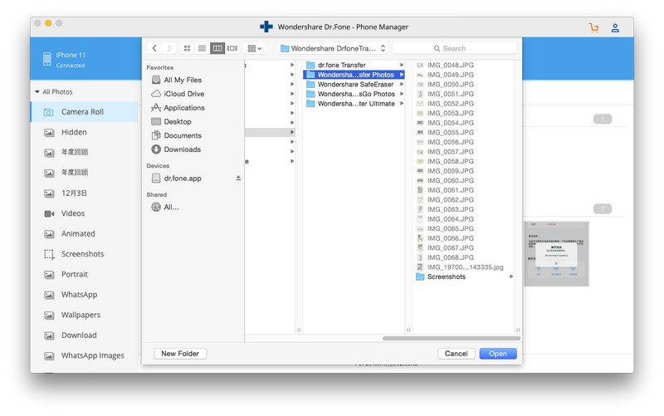Screen dimensions: 664x416
Task: Select the Wondersha...ter Ultimate folder
Action: [354, 104]
